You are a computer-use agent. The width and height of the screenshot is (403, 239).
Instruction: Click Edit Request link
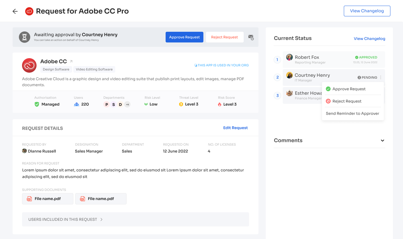coord(236,128)
